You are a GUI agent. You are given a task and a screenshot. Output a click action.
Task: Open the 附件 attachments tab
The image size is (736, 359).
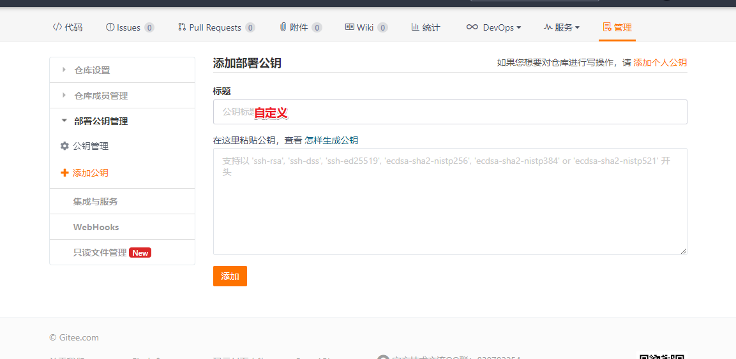click(299, 27)
